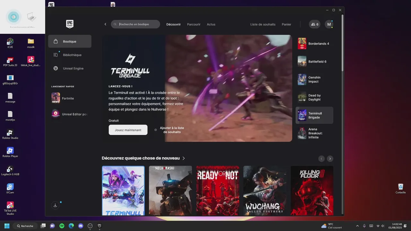Select the gI8GsiyqVBGr desktop file

point(10,80)
